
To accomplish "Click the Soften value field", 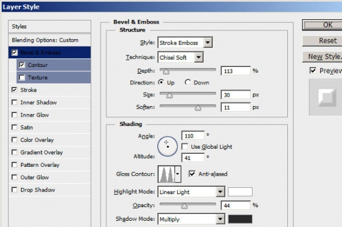I will [x=236, y=107].
